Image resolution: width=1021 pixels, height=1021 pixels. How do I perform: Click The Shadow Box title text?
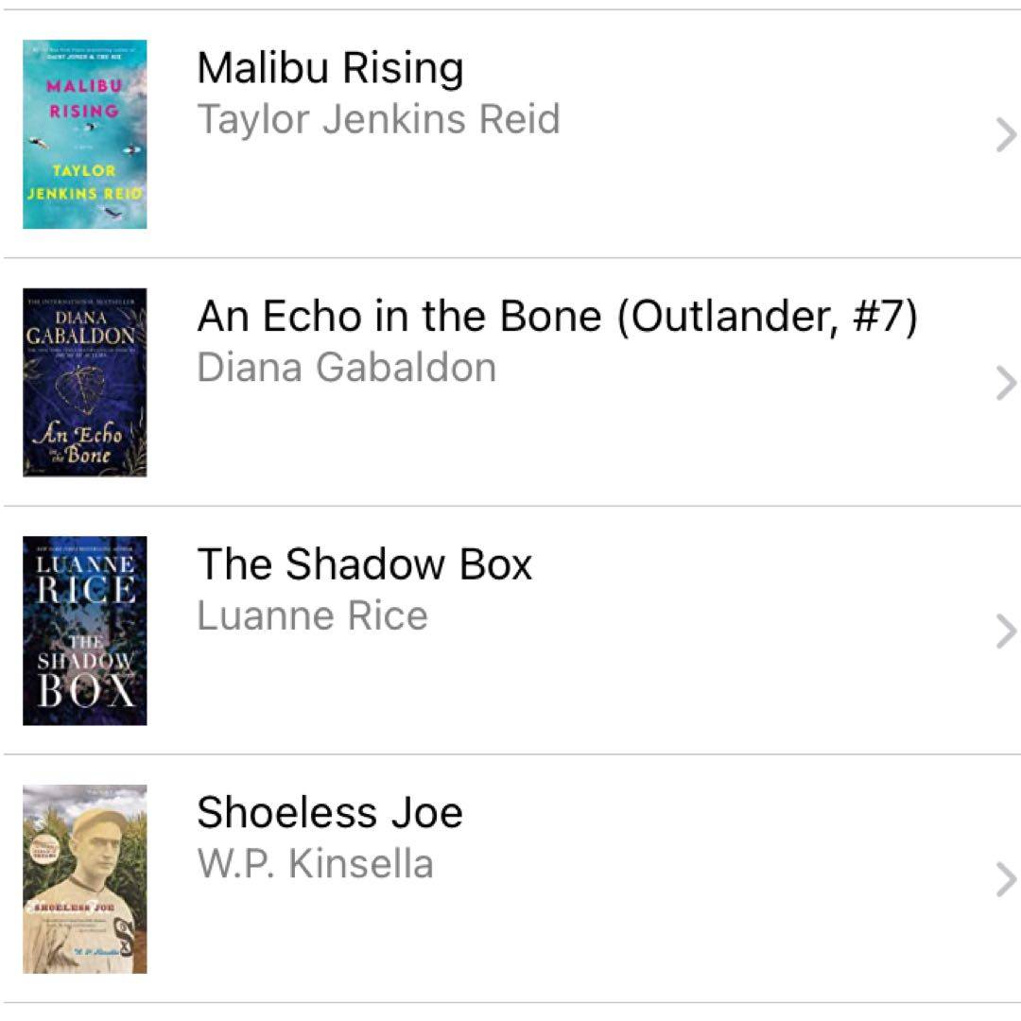364,564
